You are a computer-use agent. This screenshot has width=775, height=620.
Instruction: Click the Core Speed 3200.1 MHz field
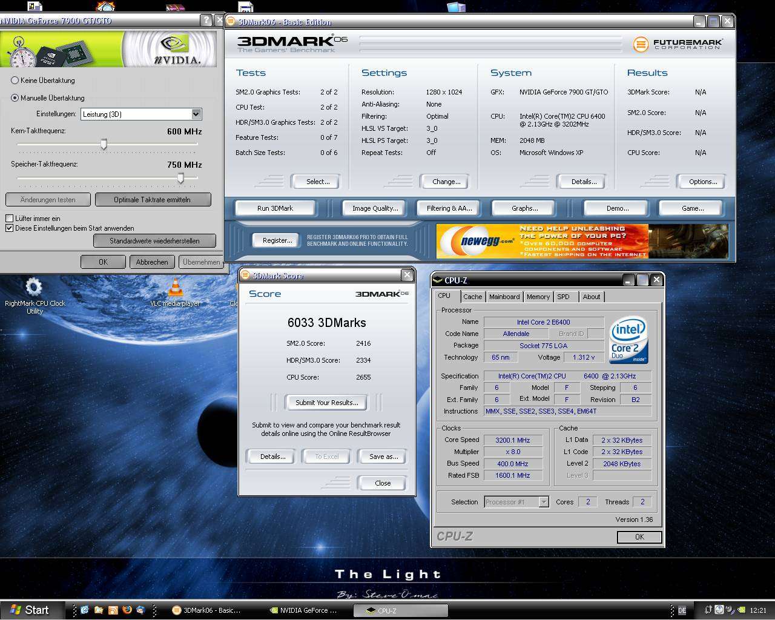pyautogui.click(x=513, y=440)
